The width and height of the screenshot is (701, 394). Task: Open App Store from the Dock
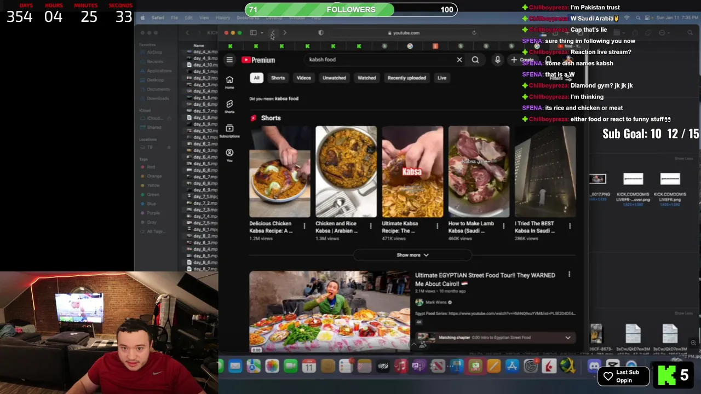tap(512, 366)
